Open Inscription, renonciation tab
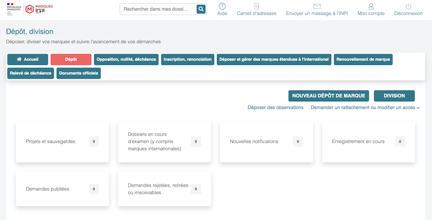Image resolution: width=432 pixels, height=220 pixels. 188,60
